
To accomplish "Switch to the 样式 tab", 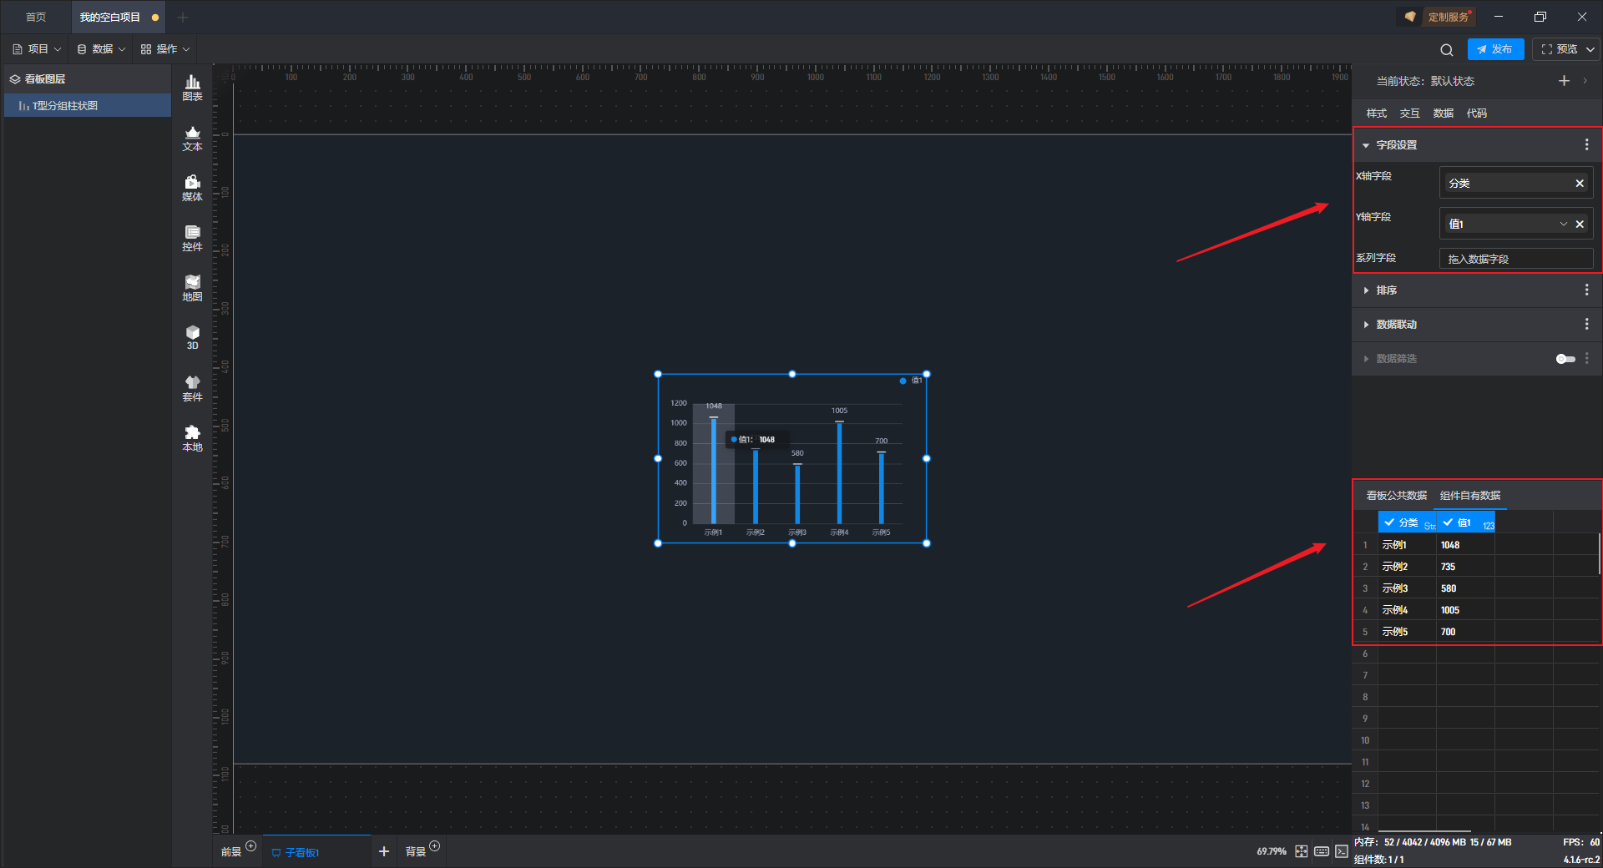I will click(x=1376, y=114).
